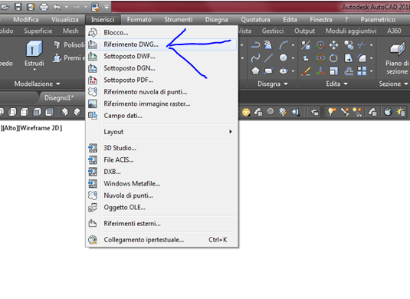Click the Scale icon in Edita panel
410x299 pixels.
click(x=333, y=71)
